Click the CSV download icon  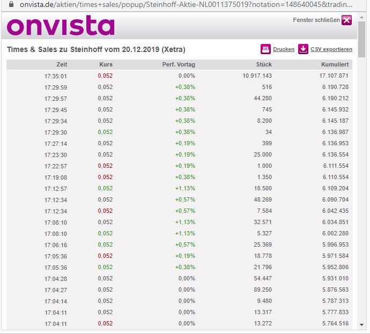303,49
